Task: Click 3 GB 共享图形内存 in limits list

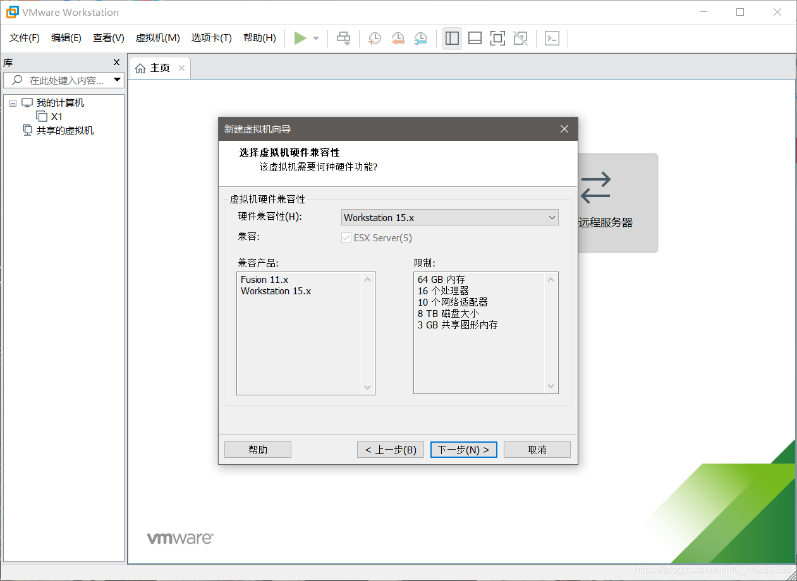Action: pyautogui.click(x=458, y=325)
